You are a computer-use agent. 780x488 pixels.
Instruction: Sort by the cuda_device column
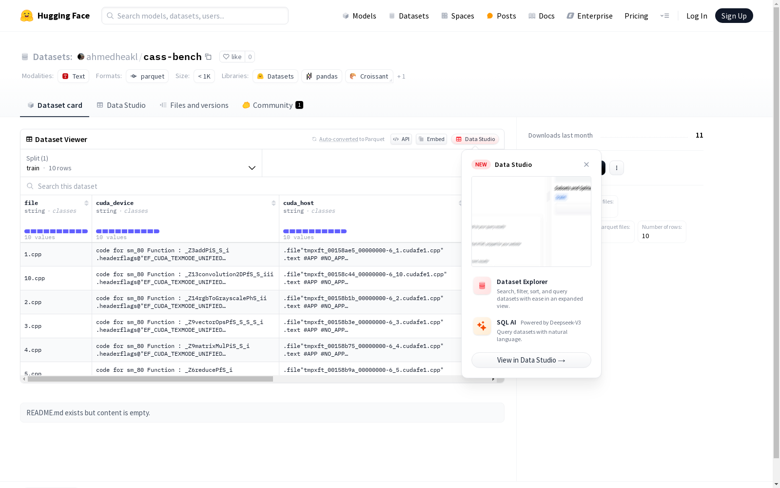click(x=273, y=203)
